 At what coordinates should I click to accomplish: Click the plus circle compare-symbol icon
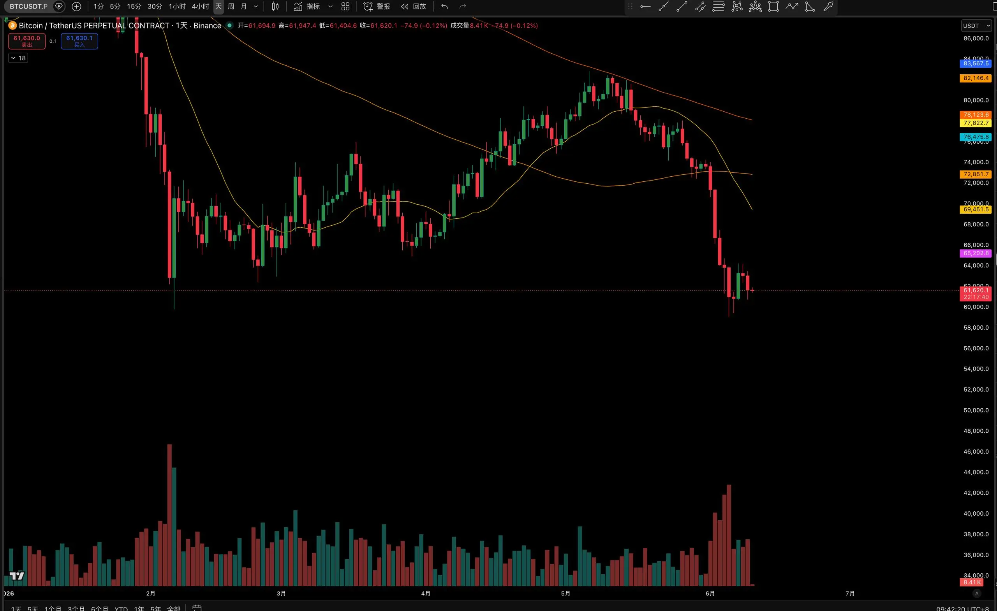[x=76, y=7]
